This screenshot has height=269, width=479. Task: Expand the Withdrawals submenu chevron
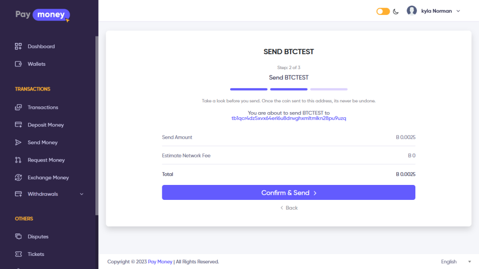coord(82,194)
